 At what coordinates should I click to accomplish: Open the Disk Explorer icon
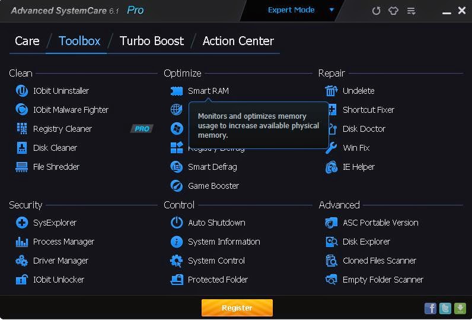click(331, 242)
